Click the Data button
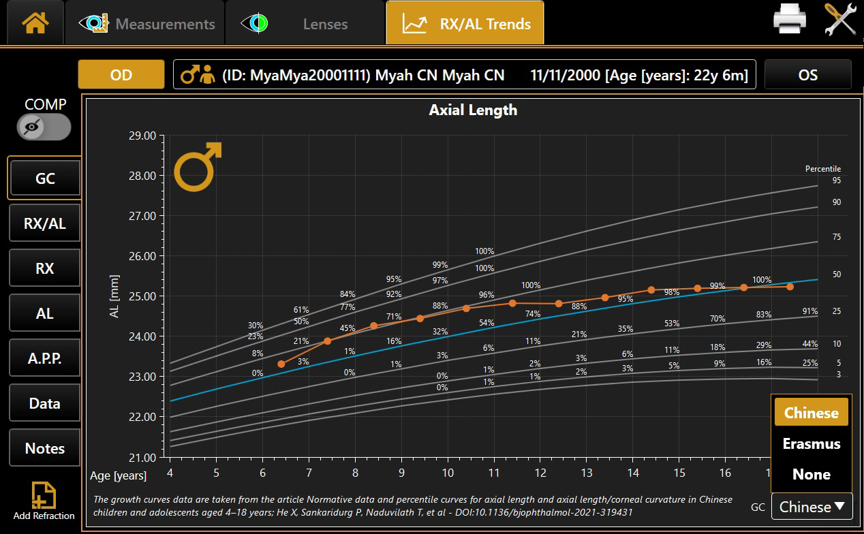 tap(44, 403)
